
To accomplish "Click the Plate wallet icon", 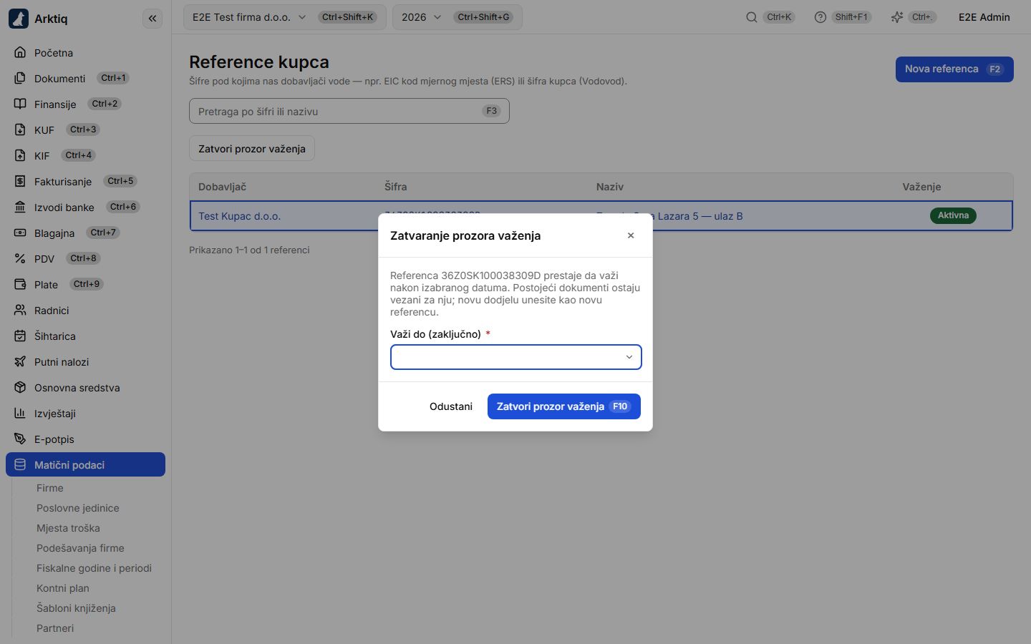I will (x=20, y=284).
